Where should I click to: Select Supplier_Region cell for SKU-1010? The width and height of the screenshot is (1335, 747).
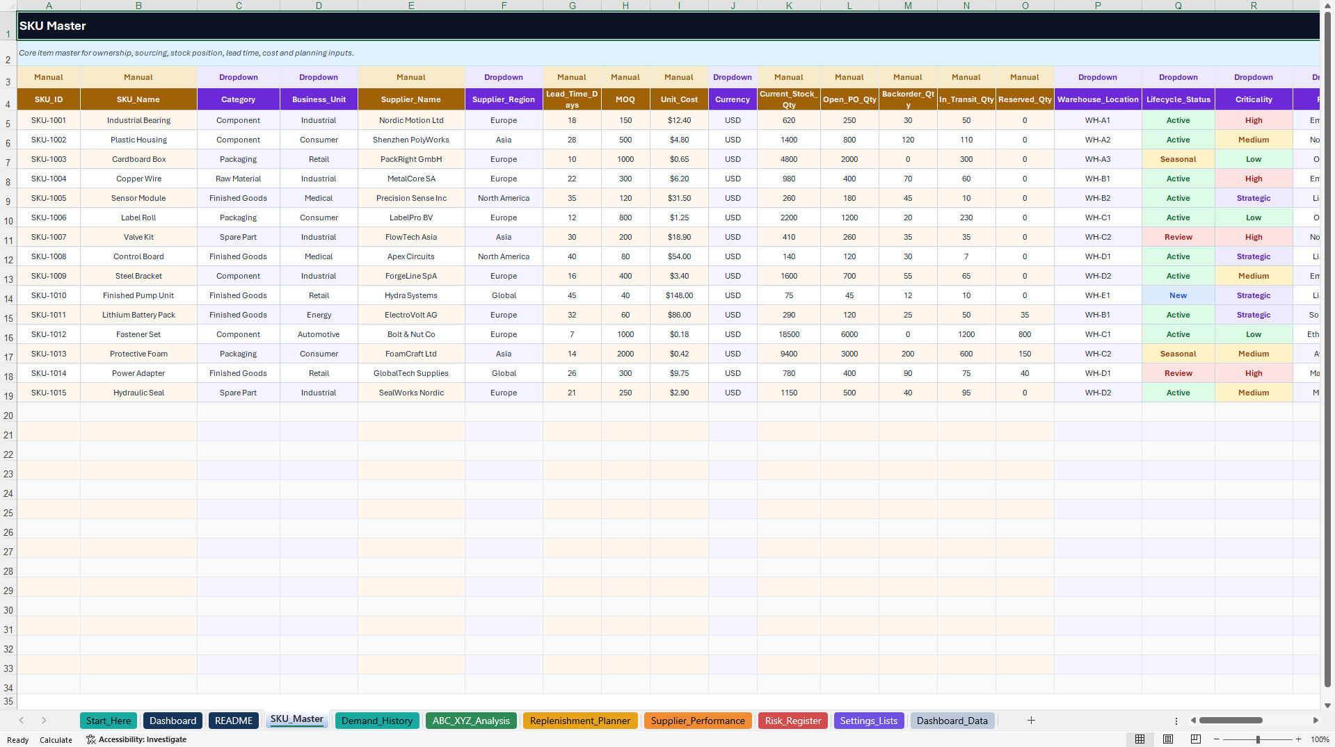click(x=504, y=295)
